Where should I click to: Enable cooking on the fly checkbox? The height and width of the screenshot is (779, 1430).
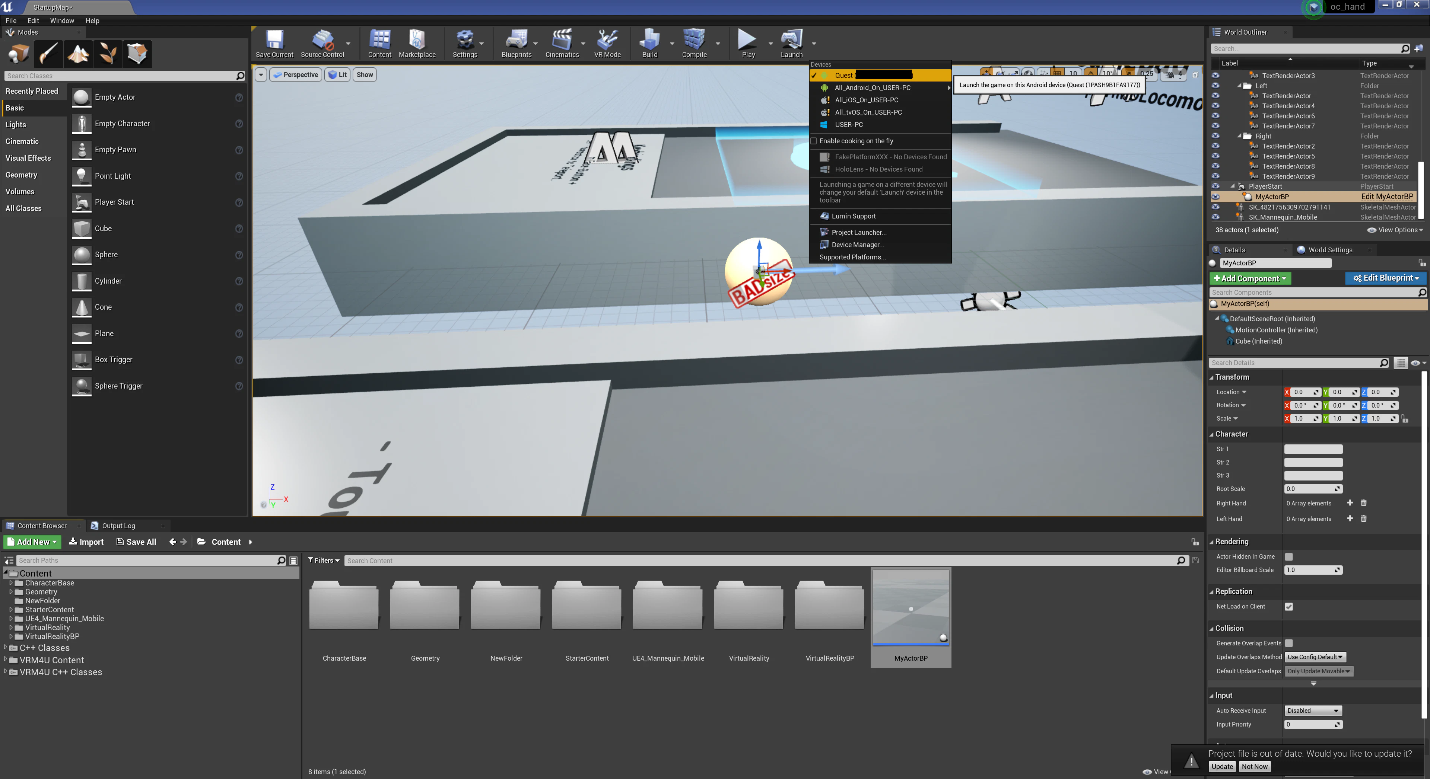(x=814, y=141)
